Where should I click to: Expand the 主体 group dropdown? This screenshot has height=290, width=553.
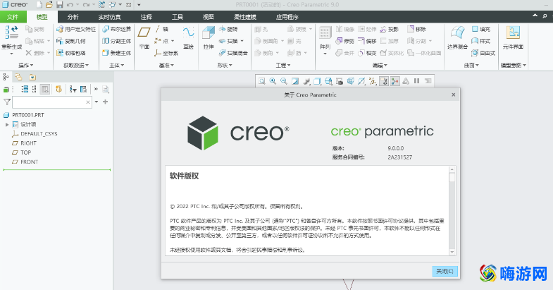[116, 66]
